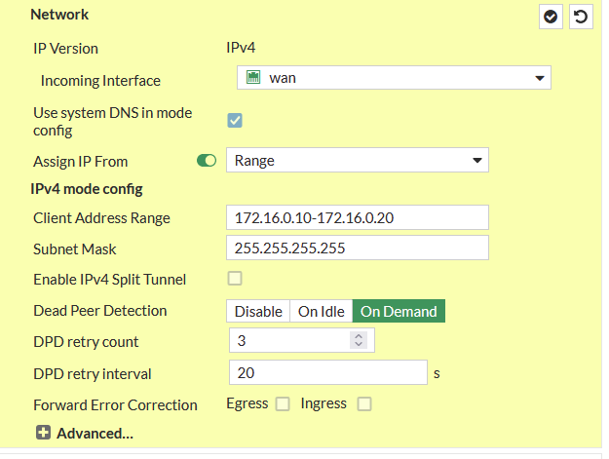Confirm Network section with checkmark icon
The width and height of the screenshot is (609, 459).
pyautogui.click(x=551, y=17)
